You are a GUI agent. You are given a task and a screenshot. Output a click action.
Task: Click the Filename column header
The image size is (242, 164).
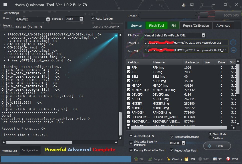(x=167, y=62)
